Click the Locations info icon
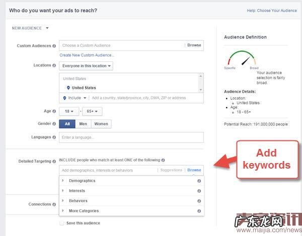302x236 pixels. (x=54, y=65)
